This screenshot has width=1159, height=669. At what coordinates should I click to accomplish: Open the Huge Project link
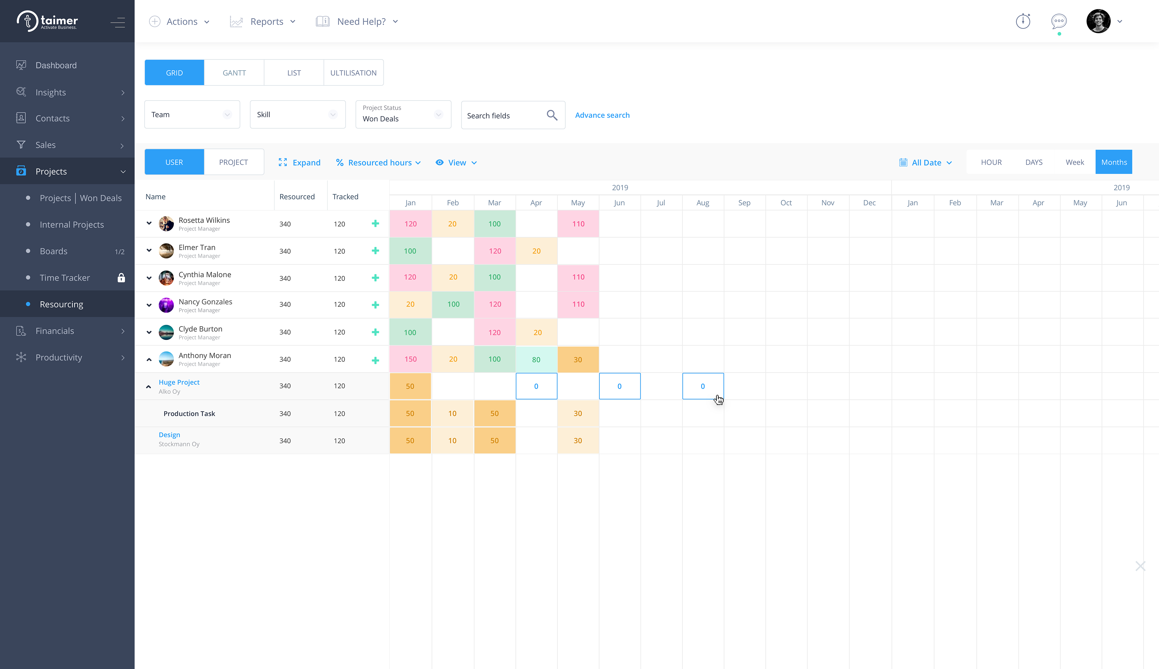click(x=179, y=382)
